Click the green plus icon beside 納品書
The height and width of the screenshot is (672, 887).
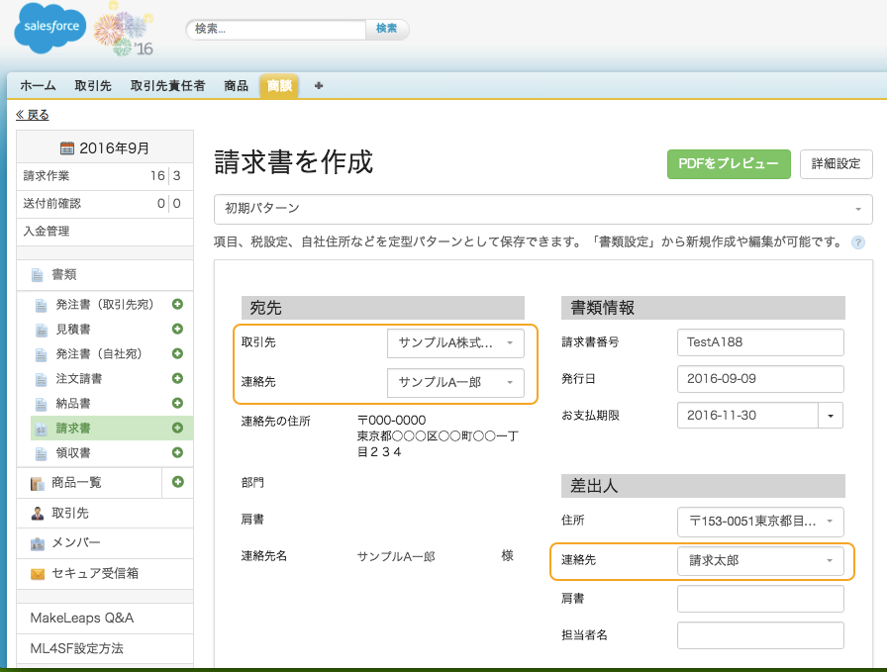[x=178, y=403]
